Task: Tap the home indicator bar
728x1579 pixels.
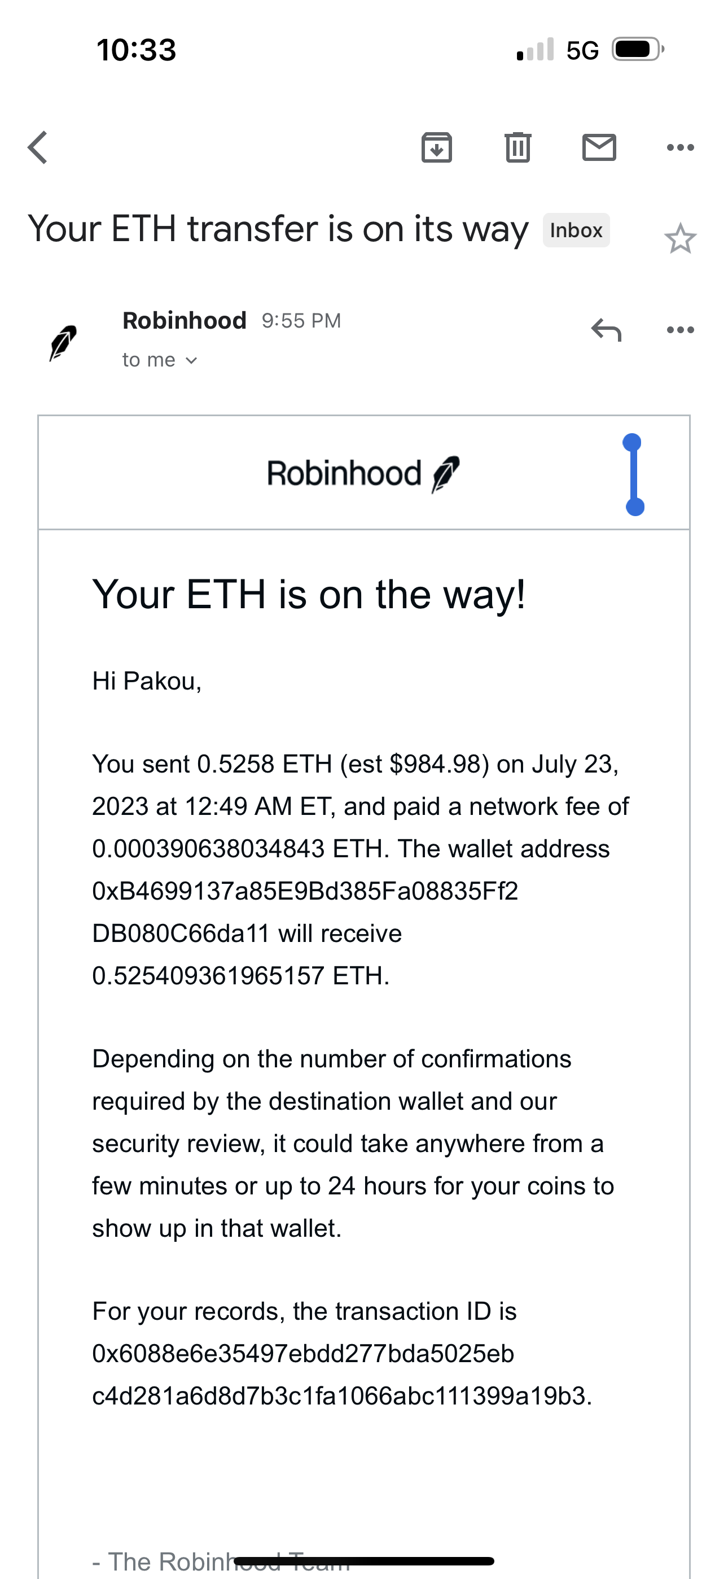Action: 364,1560
